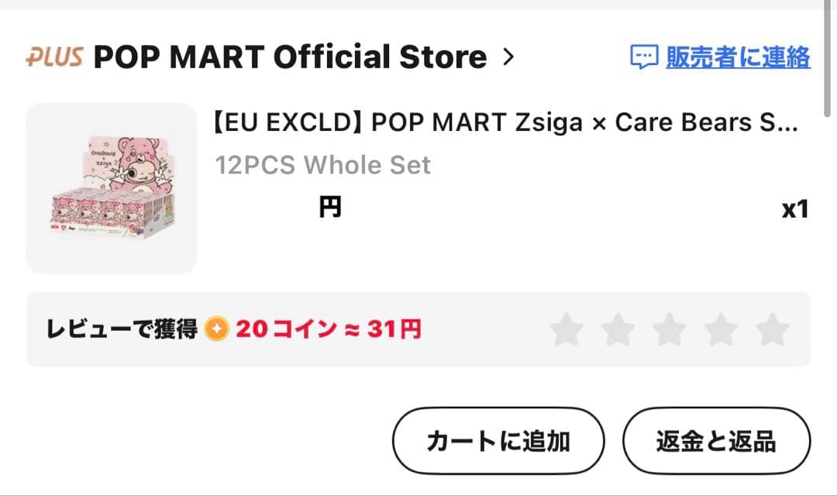The image size is (837, 496).
Task: Open 販売者に連絡 to contact the seller
Action: (736, 57)
